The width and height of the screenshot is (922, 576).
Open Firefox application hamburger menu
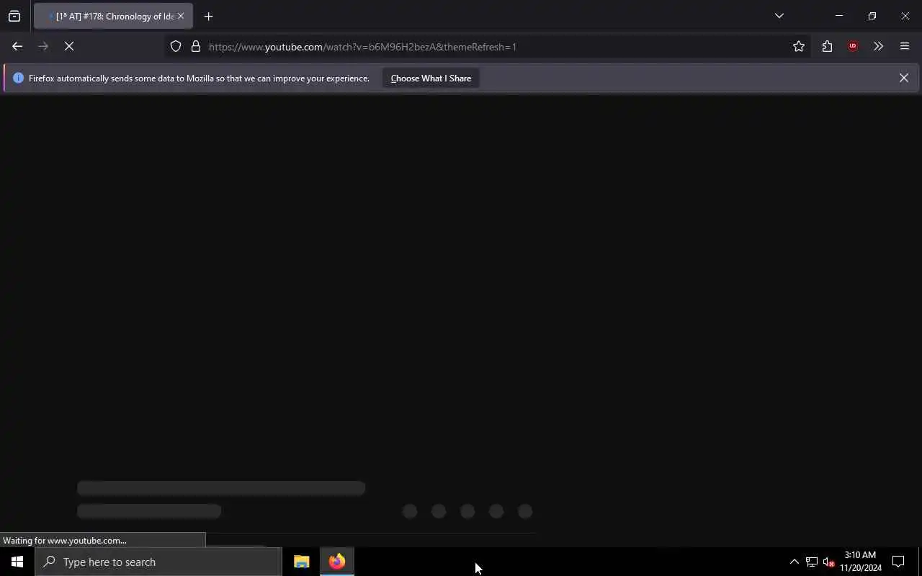(905, 47)
